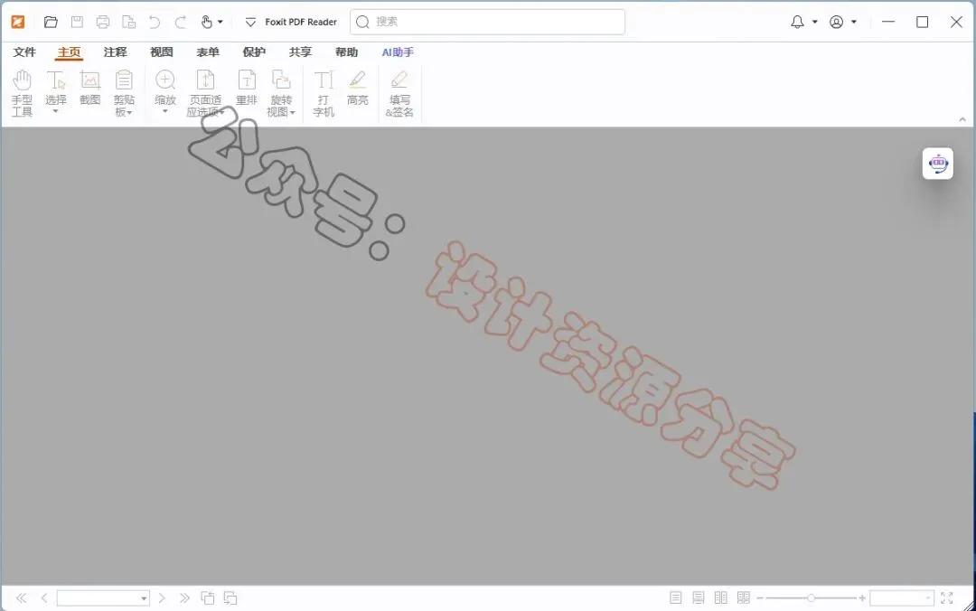976x611 pixels.
Task: Select the 打字机 typewriter tool
Action: [x=324, y=93]
